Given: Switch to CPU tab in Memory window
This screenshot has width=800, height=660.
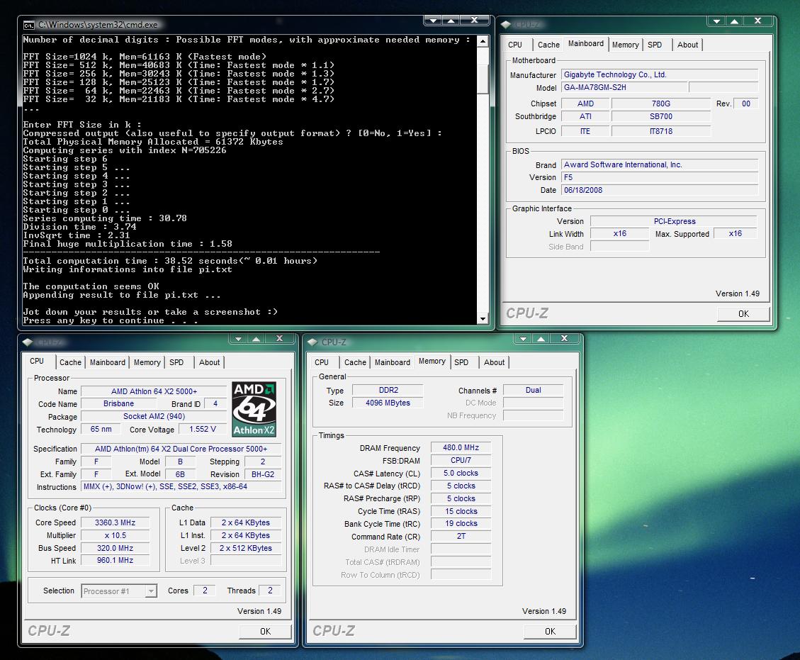Looking at the screenshot, I should coord(322,362).
